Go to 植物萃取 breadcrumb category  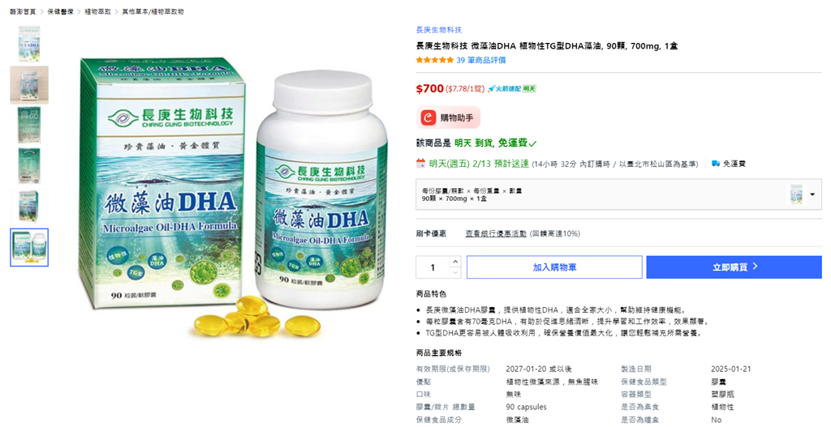98,11
